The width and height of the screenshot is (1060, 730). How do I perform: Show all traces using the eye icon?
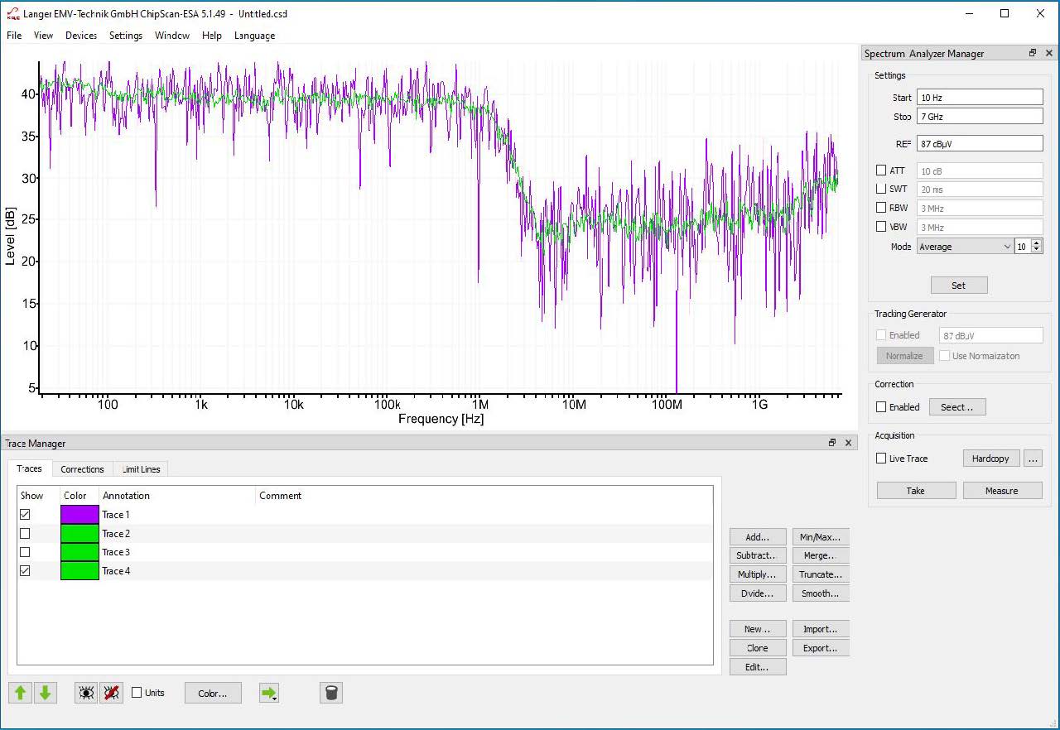85,693
